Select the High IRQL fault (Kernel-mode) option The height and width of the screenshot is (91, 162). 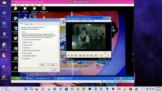click(31, 40)
